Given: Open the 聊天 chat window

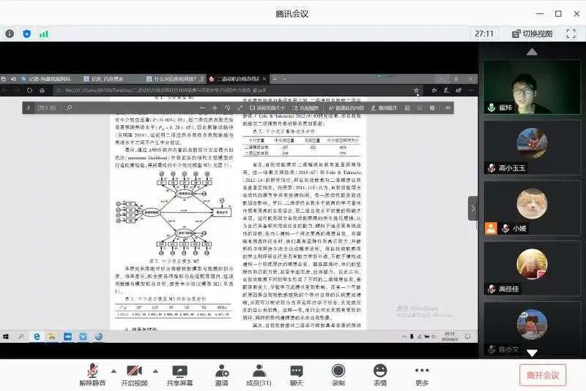Looking at the screenshot, I should pos(296,374).
